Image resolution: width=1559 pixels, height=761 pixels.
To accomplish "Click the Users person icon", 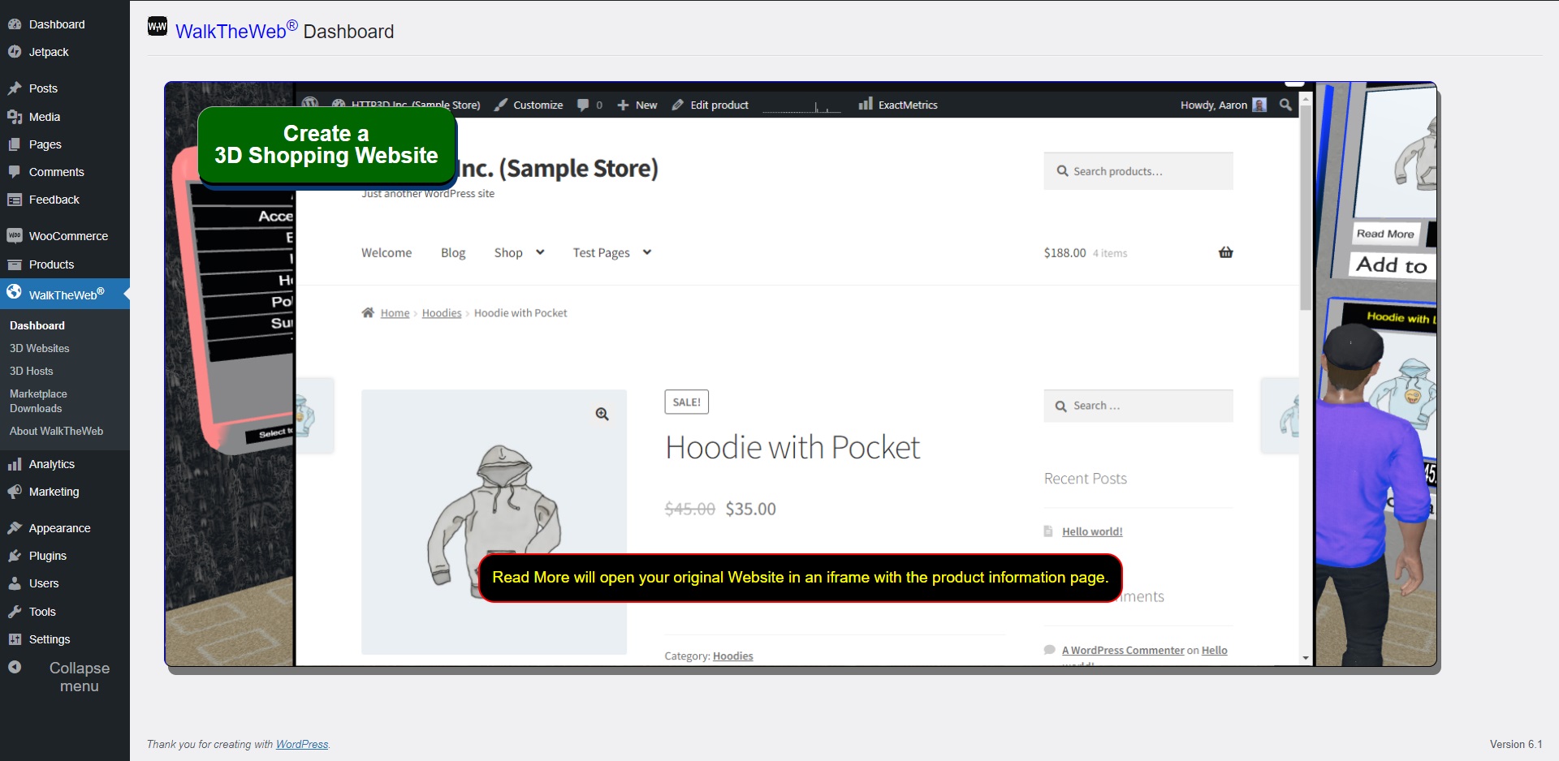I will point(15,583).
